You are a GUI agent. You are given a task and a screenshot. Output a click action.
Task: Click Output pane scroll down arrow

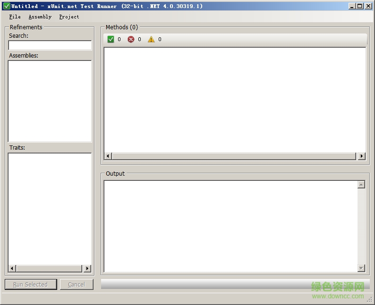coord(361,268)
